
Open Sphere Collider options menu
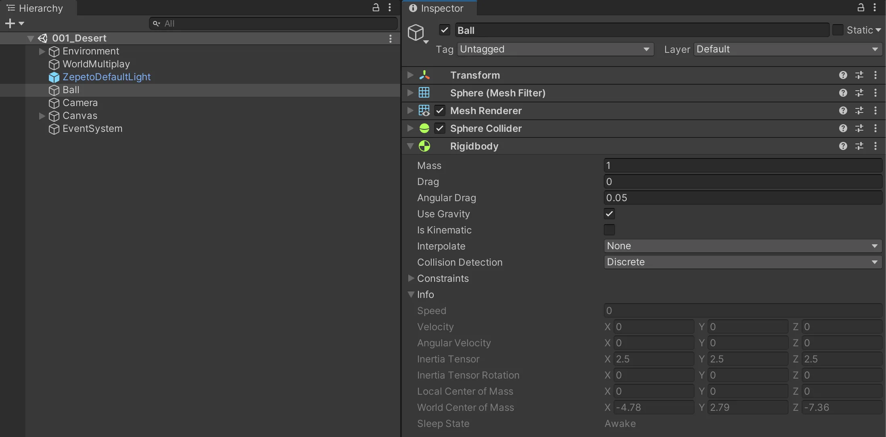click(x=875, y=128)
